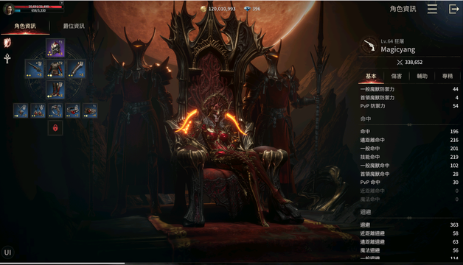The width and height of the screenshot is (463, 265).
Task: Select the chest armor equipment slot
Action: point(55,69)
